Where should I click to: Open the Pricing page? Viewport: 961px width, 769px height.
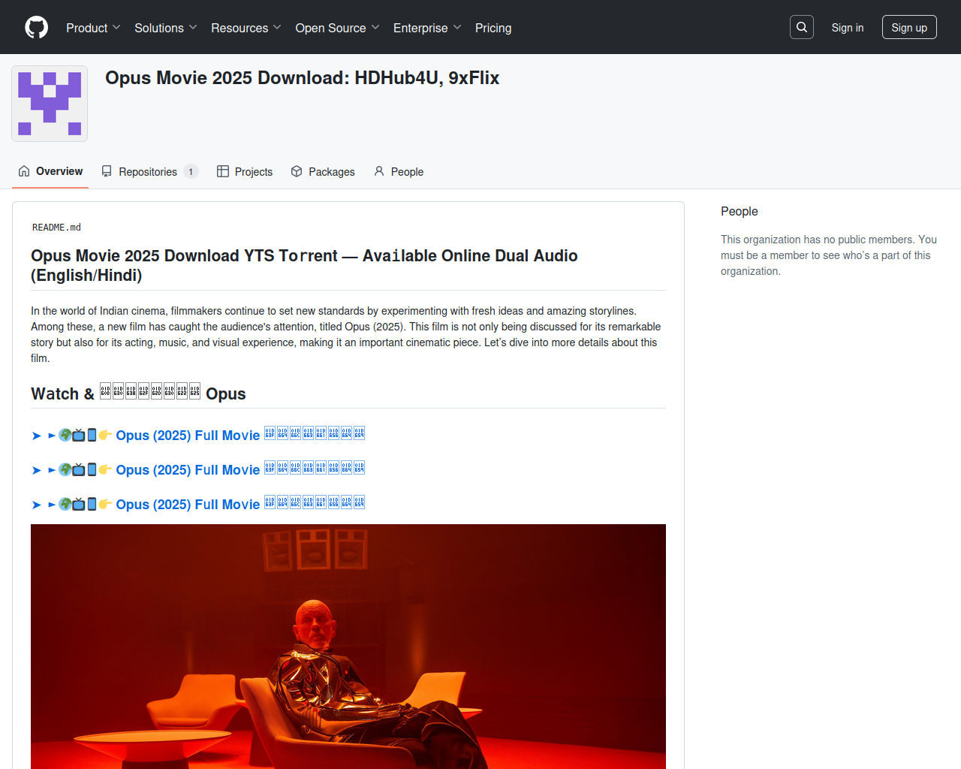coord(493,28)
